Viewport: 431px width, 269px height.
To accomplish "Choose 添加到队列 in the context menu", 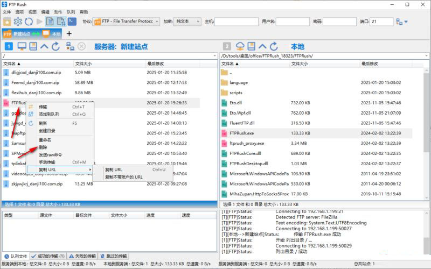I will 60,114.
